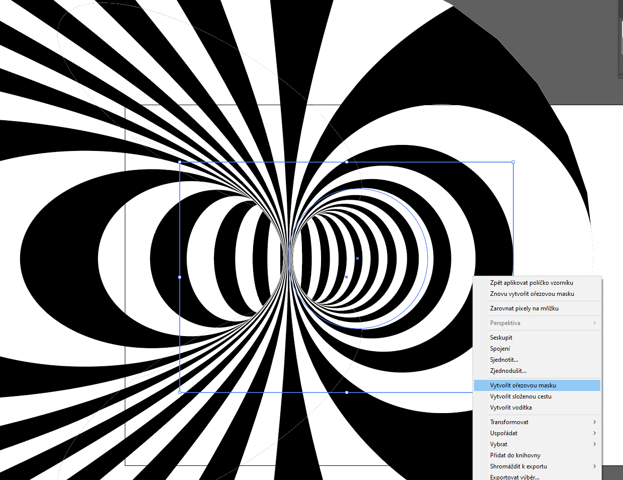The height and width of the screenshot is (480, 623).
Task: Choose 'Exportovat výběr...' at menu bottom
Action: (514, 476)
